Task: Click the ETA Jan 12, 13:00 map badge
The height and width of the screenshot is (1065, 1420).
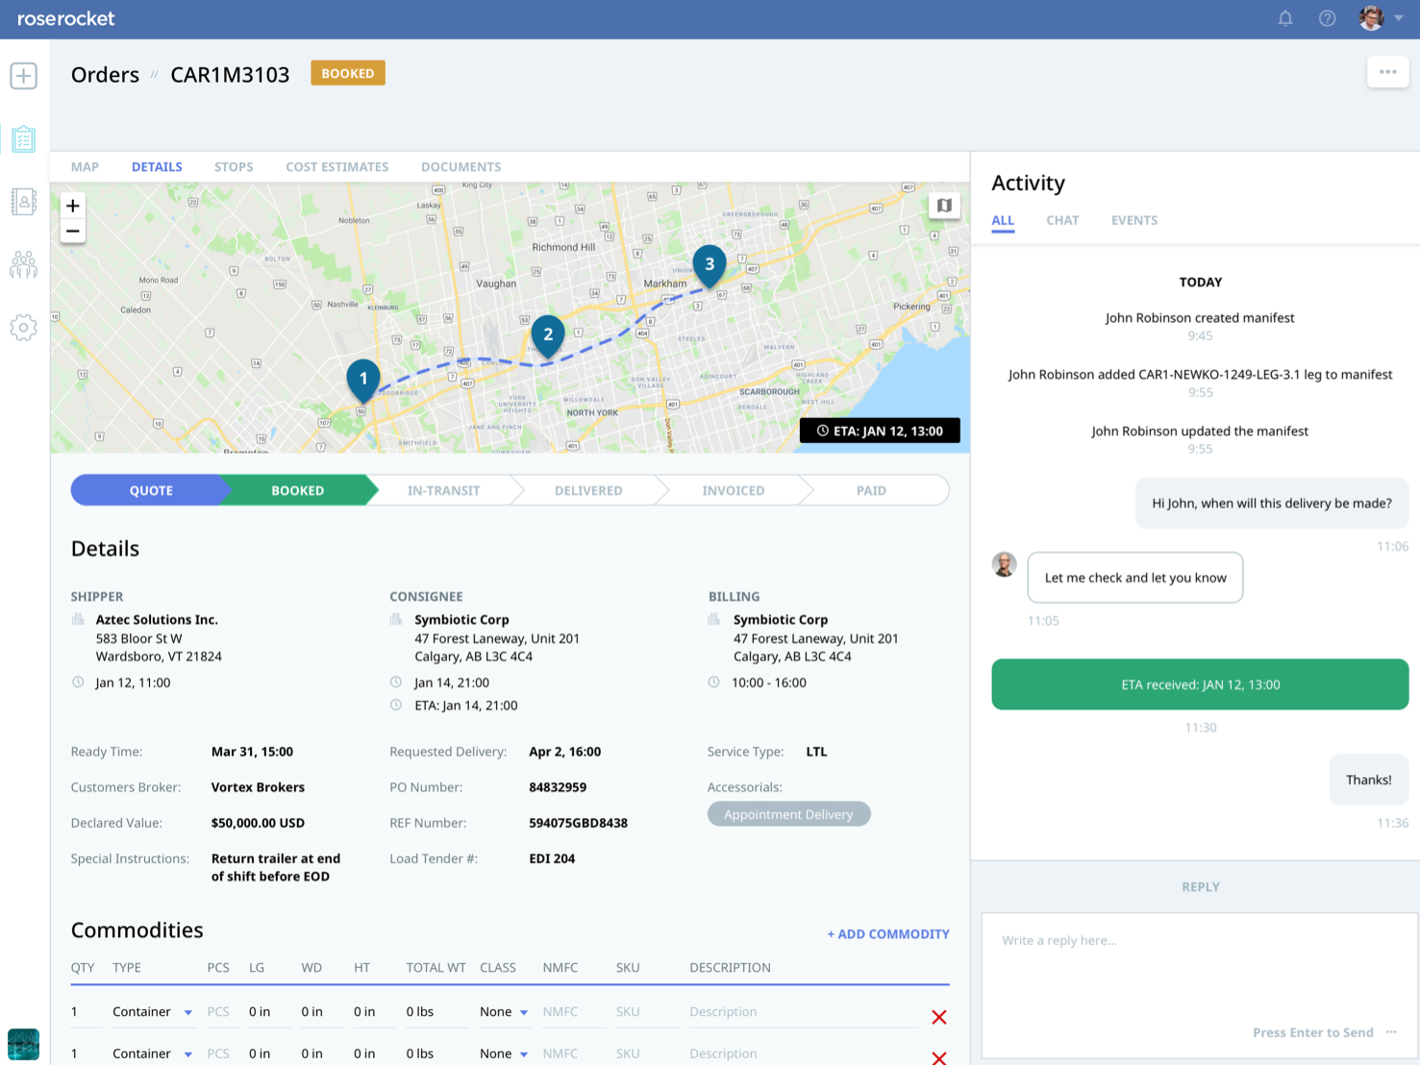Action: click(880, 431)
